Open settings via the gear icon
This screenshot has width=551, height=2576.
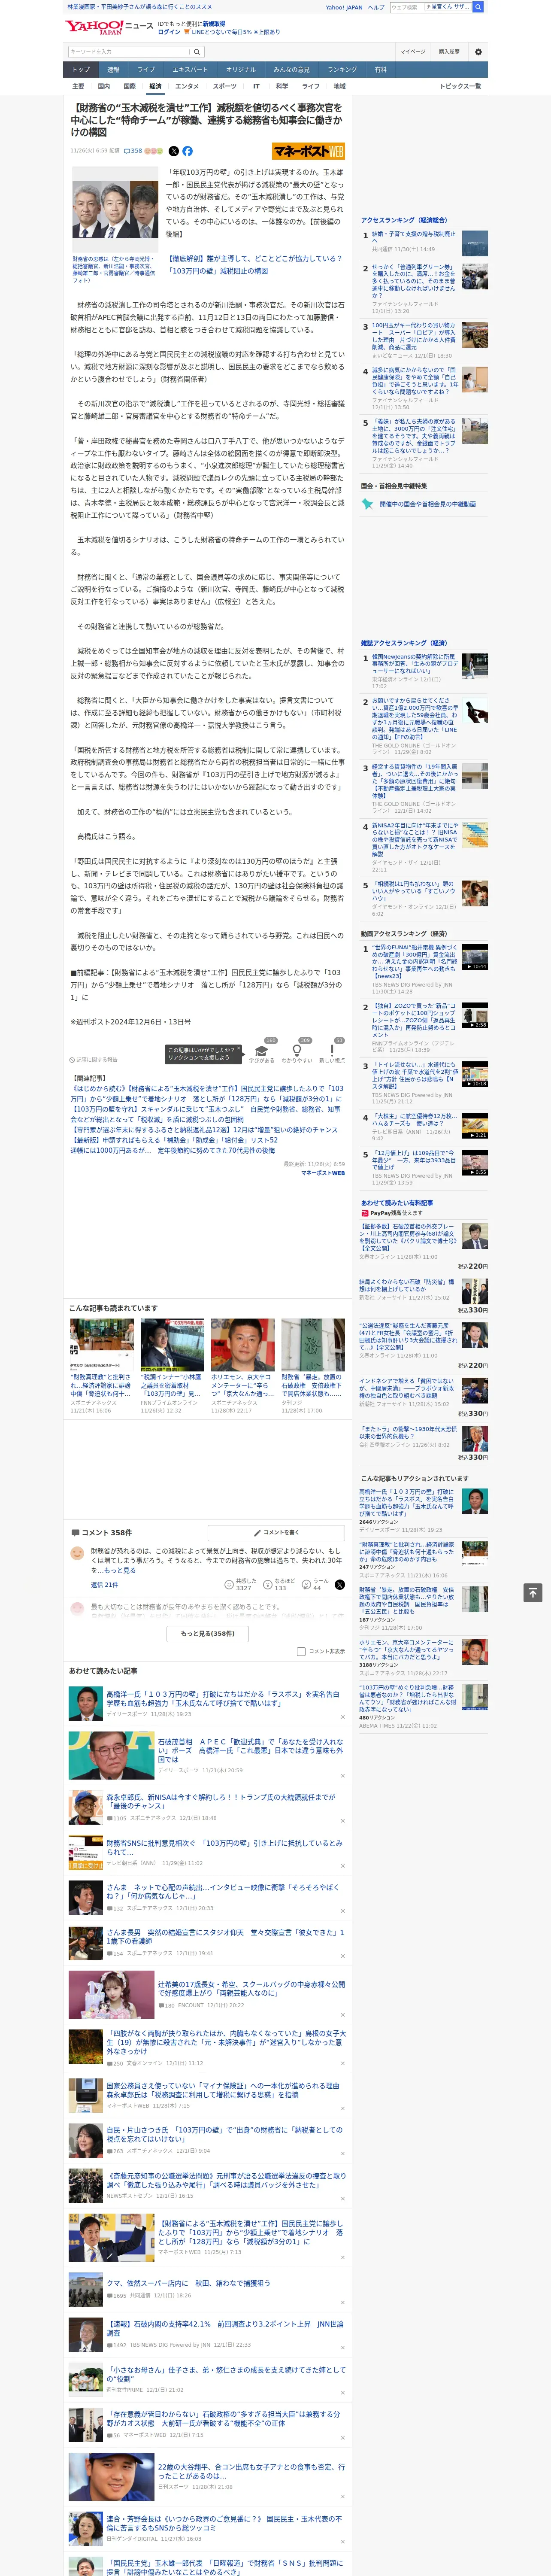[478, 51]
